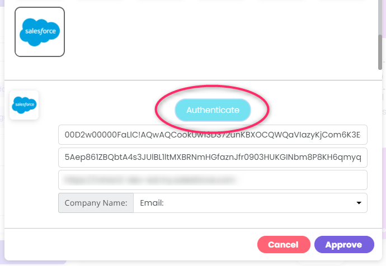This screenshot has height=266, width=386.
Task: Click the end of the 00D2w token text
Action: pyautogui.click(x=361, y=135)
